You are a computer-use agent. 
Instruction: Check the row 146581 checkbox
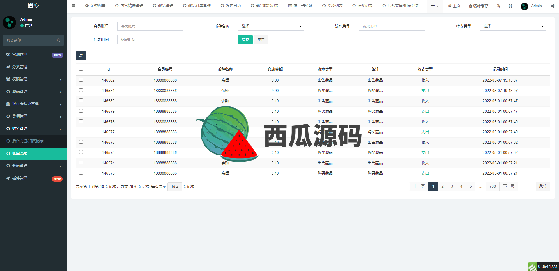[x=81, y=90]
